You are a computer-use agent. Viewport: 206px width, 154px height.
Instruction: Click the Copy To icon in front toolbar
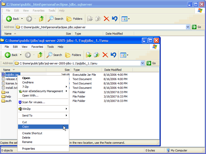pyautogui.click(x=97, y=55)
